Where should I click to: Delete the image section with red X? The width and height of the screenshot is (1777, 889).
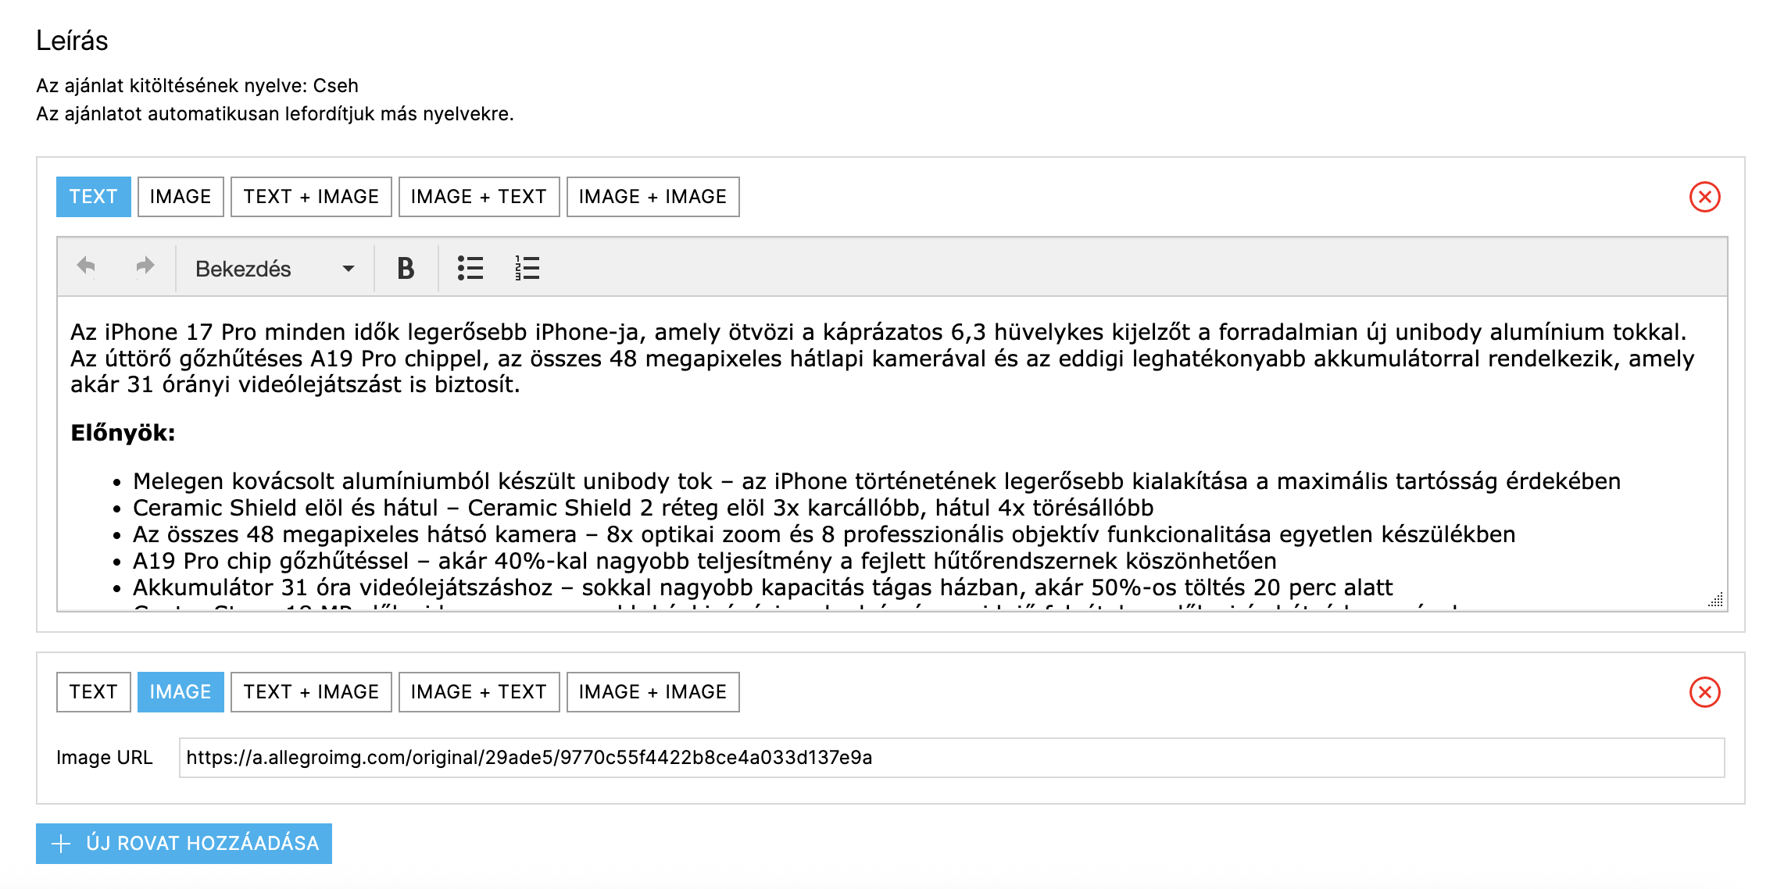tap(1704, 692)
